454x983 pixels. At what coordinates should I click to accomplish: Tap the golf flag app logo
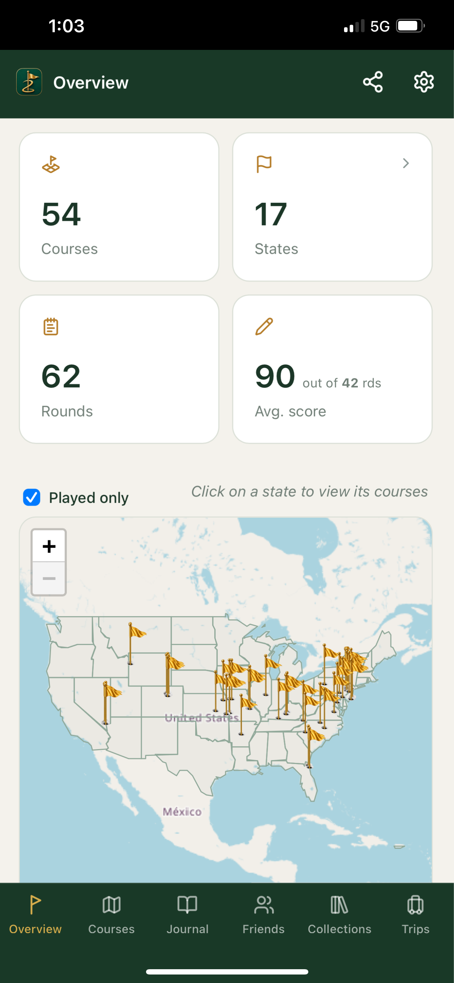pyautogui.click(x=29, y=82)
